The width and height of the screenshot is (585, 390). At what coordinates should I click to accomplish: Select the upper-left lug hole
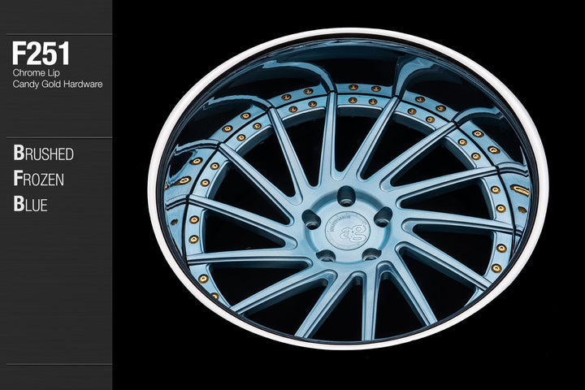(312, 218)
